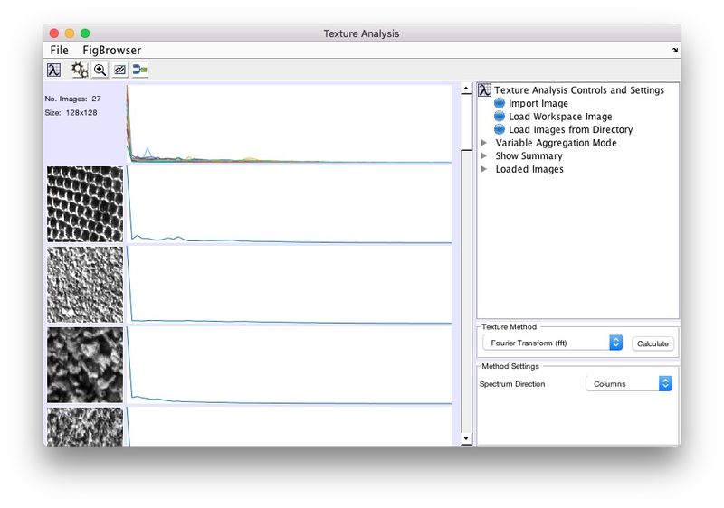Click the lambda icon in the toolbar
The width and height of the screenshot is (724, 508).
54,70
